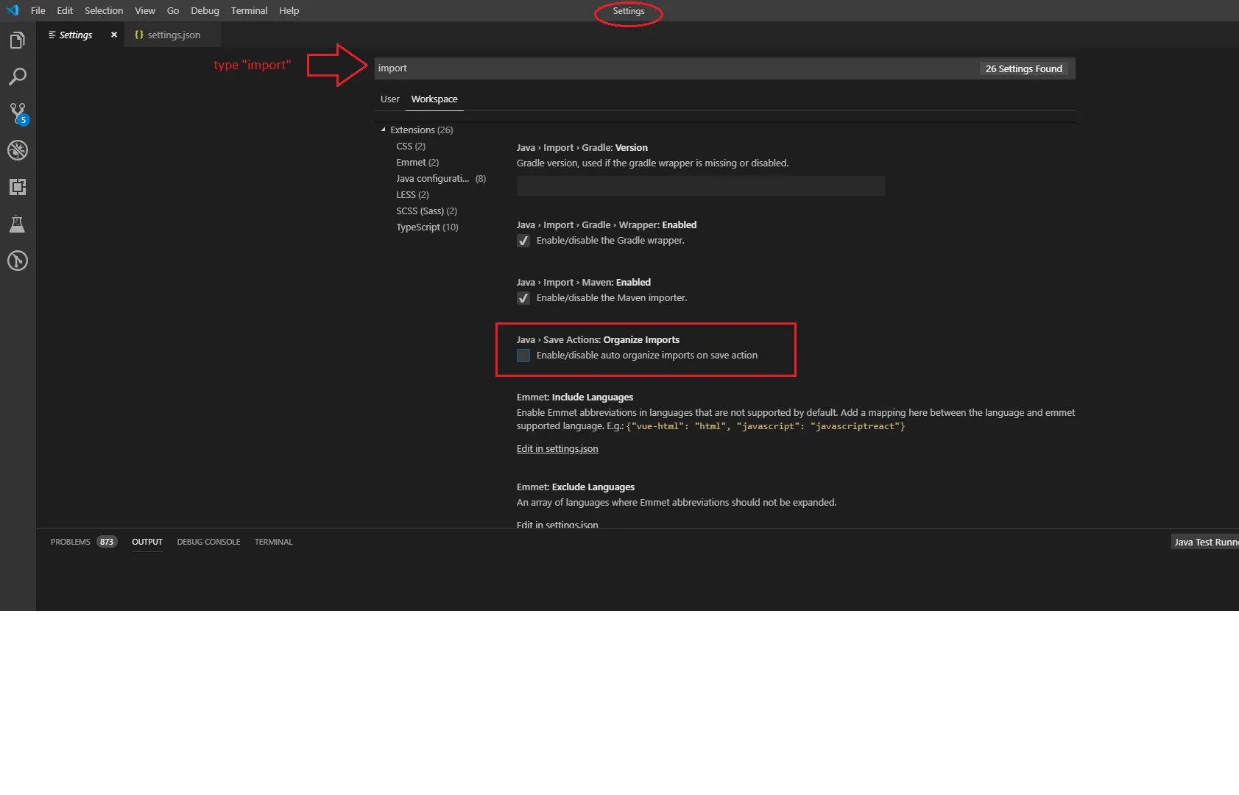Click the Java Save Actions Organize Imports title
This screenshot has height=795, width=1239.
point(598,339)
